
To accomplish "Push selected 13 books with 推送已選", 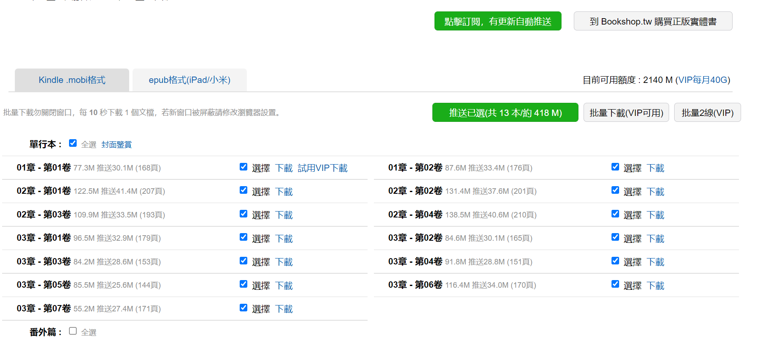I will coord(505,113).
